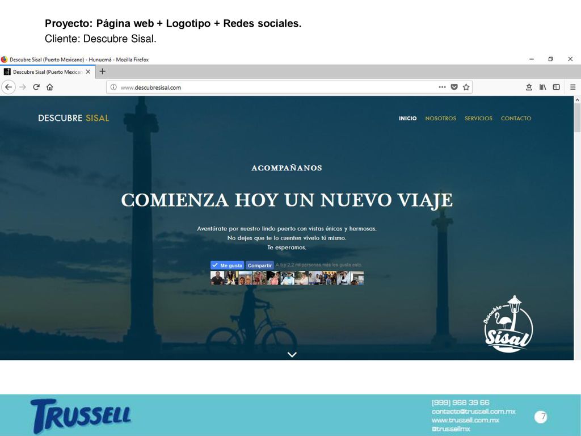Click the first Facebook fan profile photo
This screenshot has height=436, width=581.
[217, 278]
